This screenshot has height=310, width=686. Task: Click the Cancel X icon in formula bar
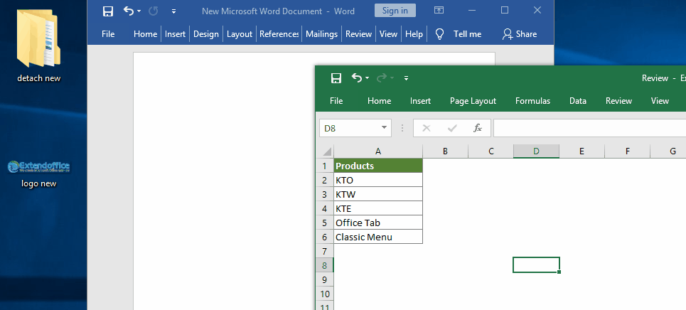tap(426, 128)
